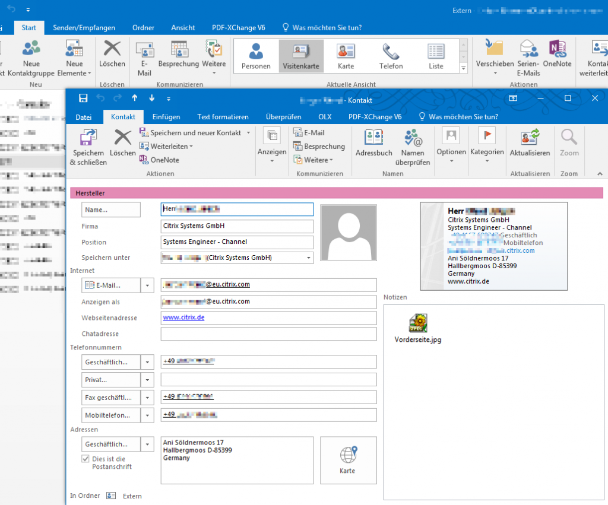Select the Visitenkarte view
The width and height of the screenshot is (608, 505).
[301, 56]
